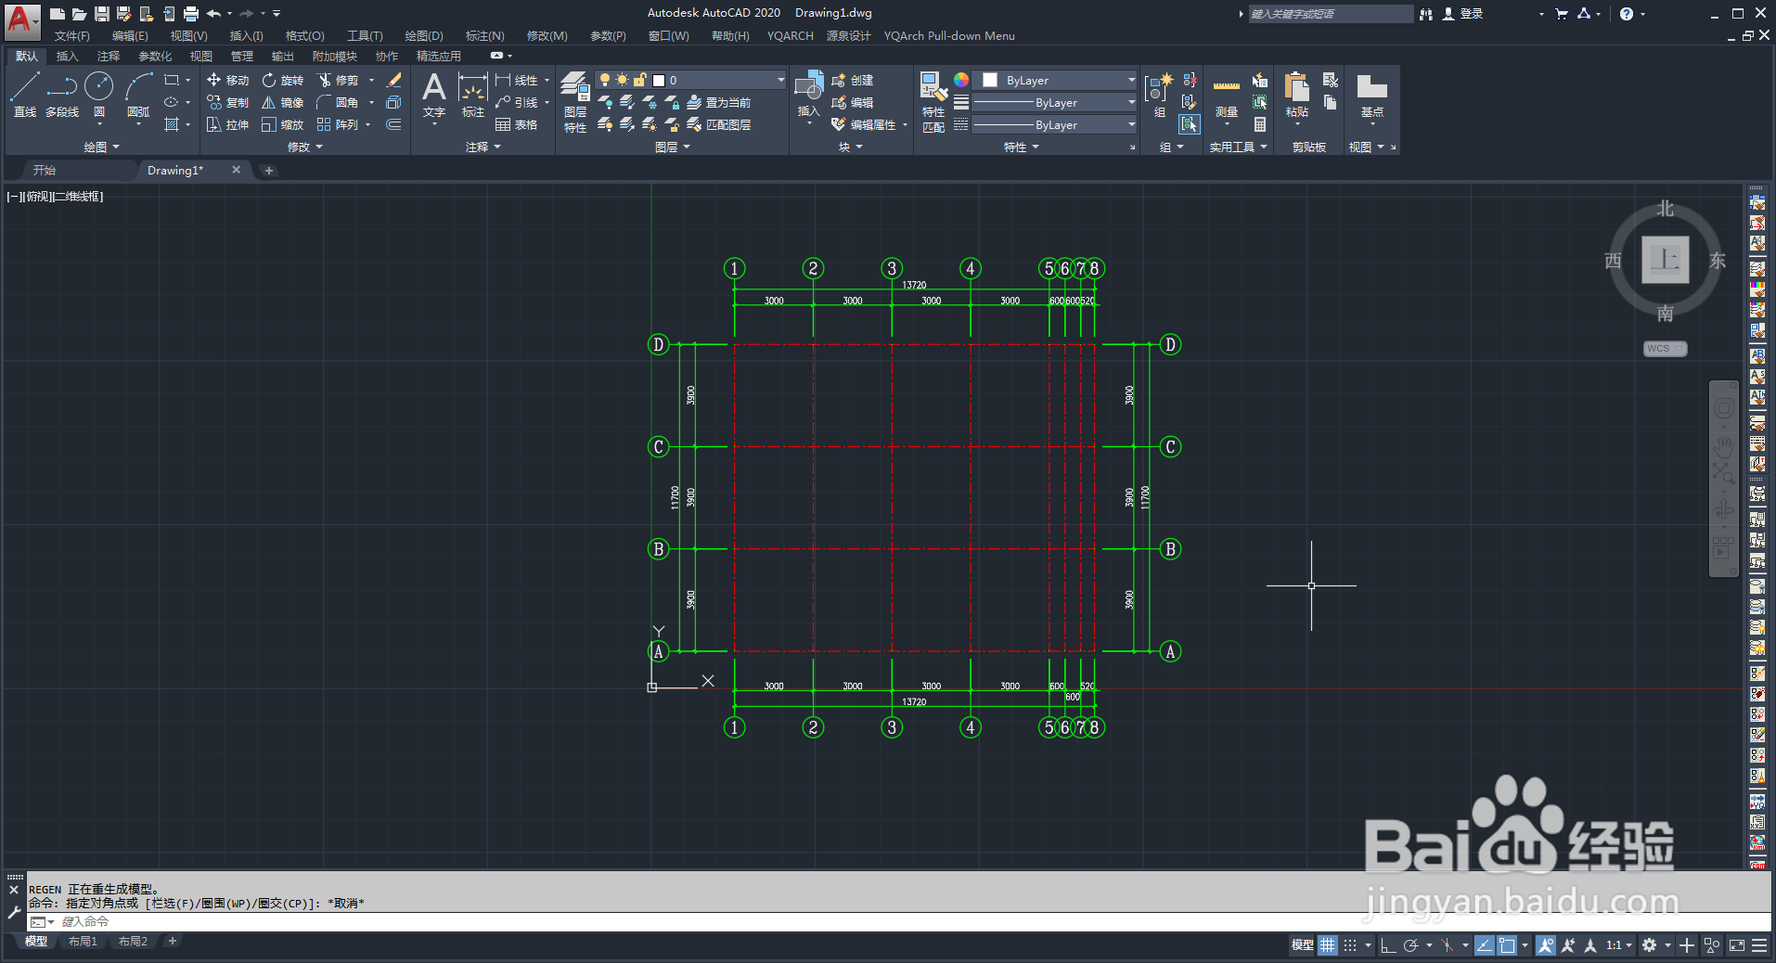Switch to the Layout1 (布局1) tab
This screenshot has height=963, width=1776.
click(83, 942)
